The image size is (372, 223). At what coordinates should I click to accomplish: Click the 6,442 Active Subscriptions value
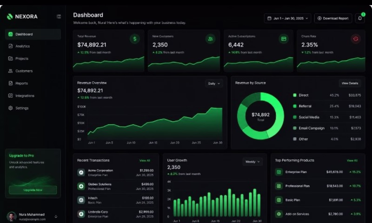pyautogui.click(x=236, y=45)
